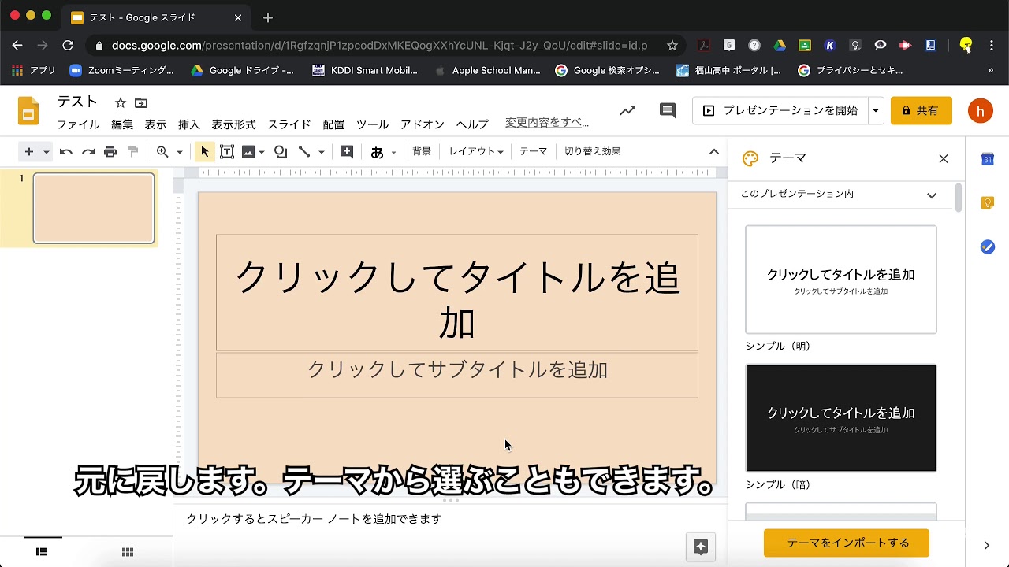
Task: Expand the bookmarks overflow chevron
Action: (x=991, y=71)
